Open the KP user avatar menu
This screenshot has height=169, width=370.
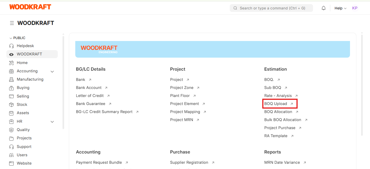coord(355,8)
